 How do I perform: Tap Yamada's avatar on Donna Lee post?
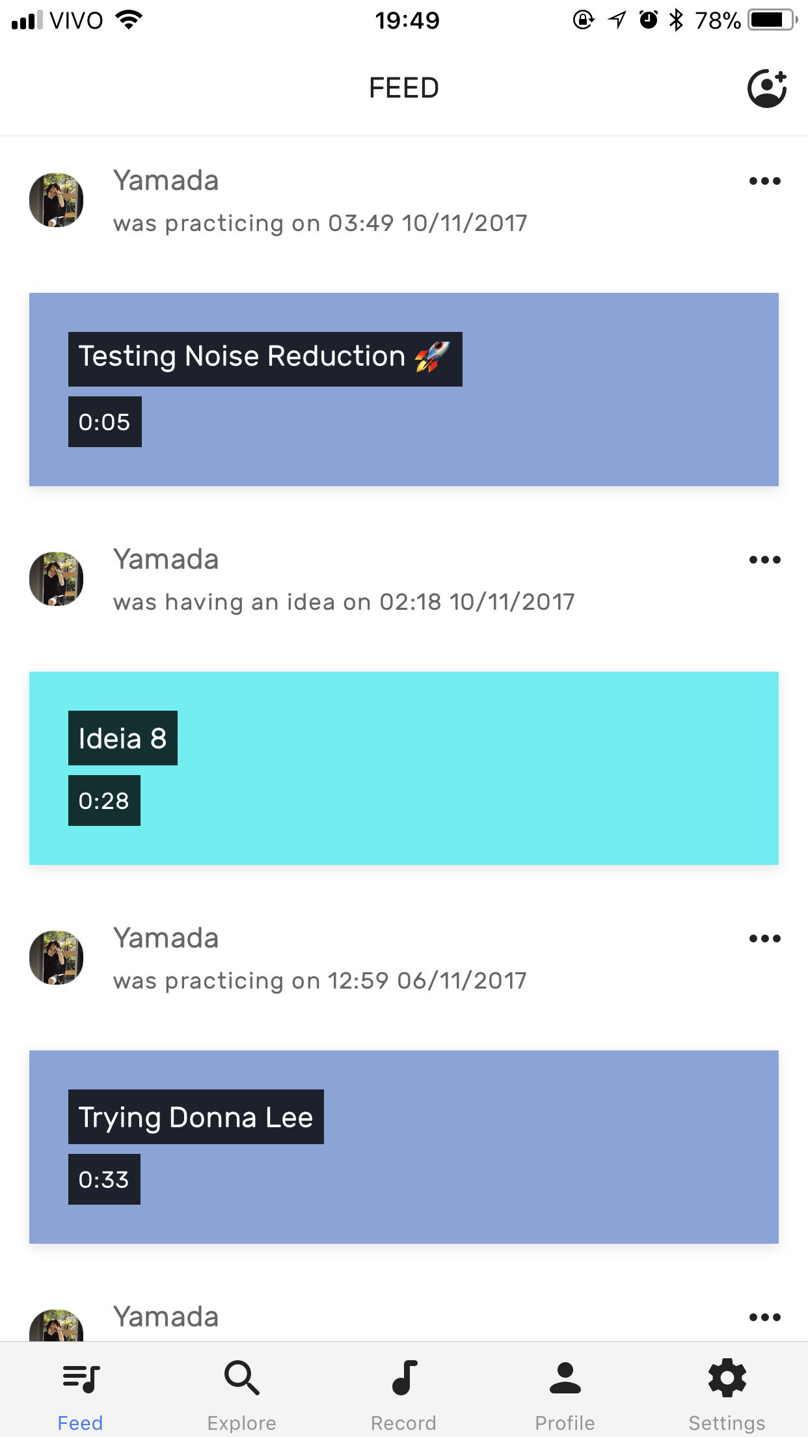pyautogui.click(x=57, y=957)
